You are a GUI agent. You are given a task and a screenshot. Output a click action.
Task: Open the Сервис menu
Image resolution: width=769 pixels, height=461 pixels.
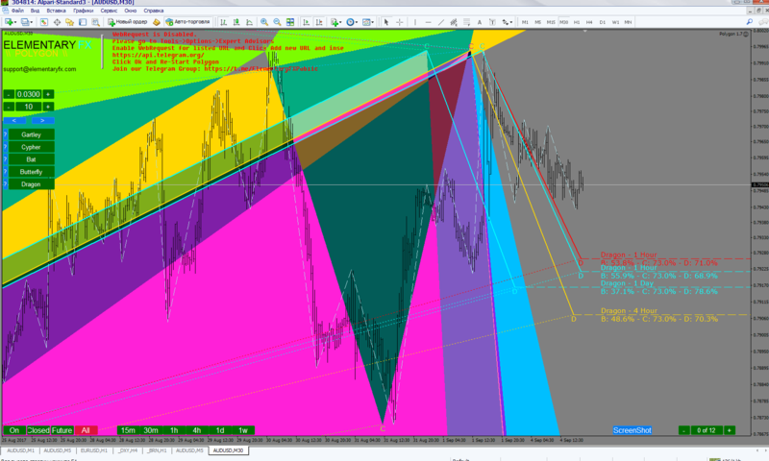pyautogui.click(x=109, y=11)
